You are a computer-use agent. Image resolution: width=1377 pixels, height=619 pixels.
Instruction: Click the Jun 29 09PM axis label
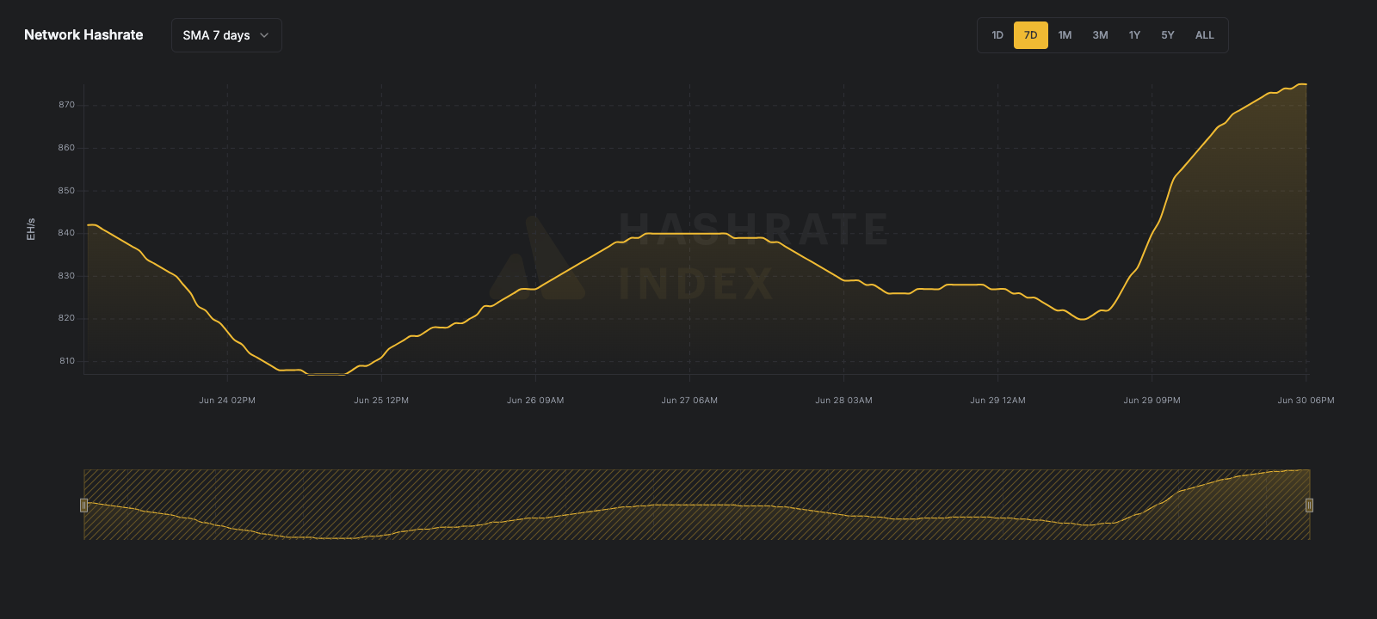tap(1152, 401)
